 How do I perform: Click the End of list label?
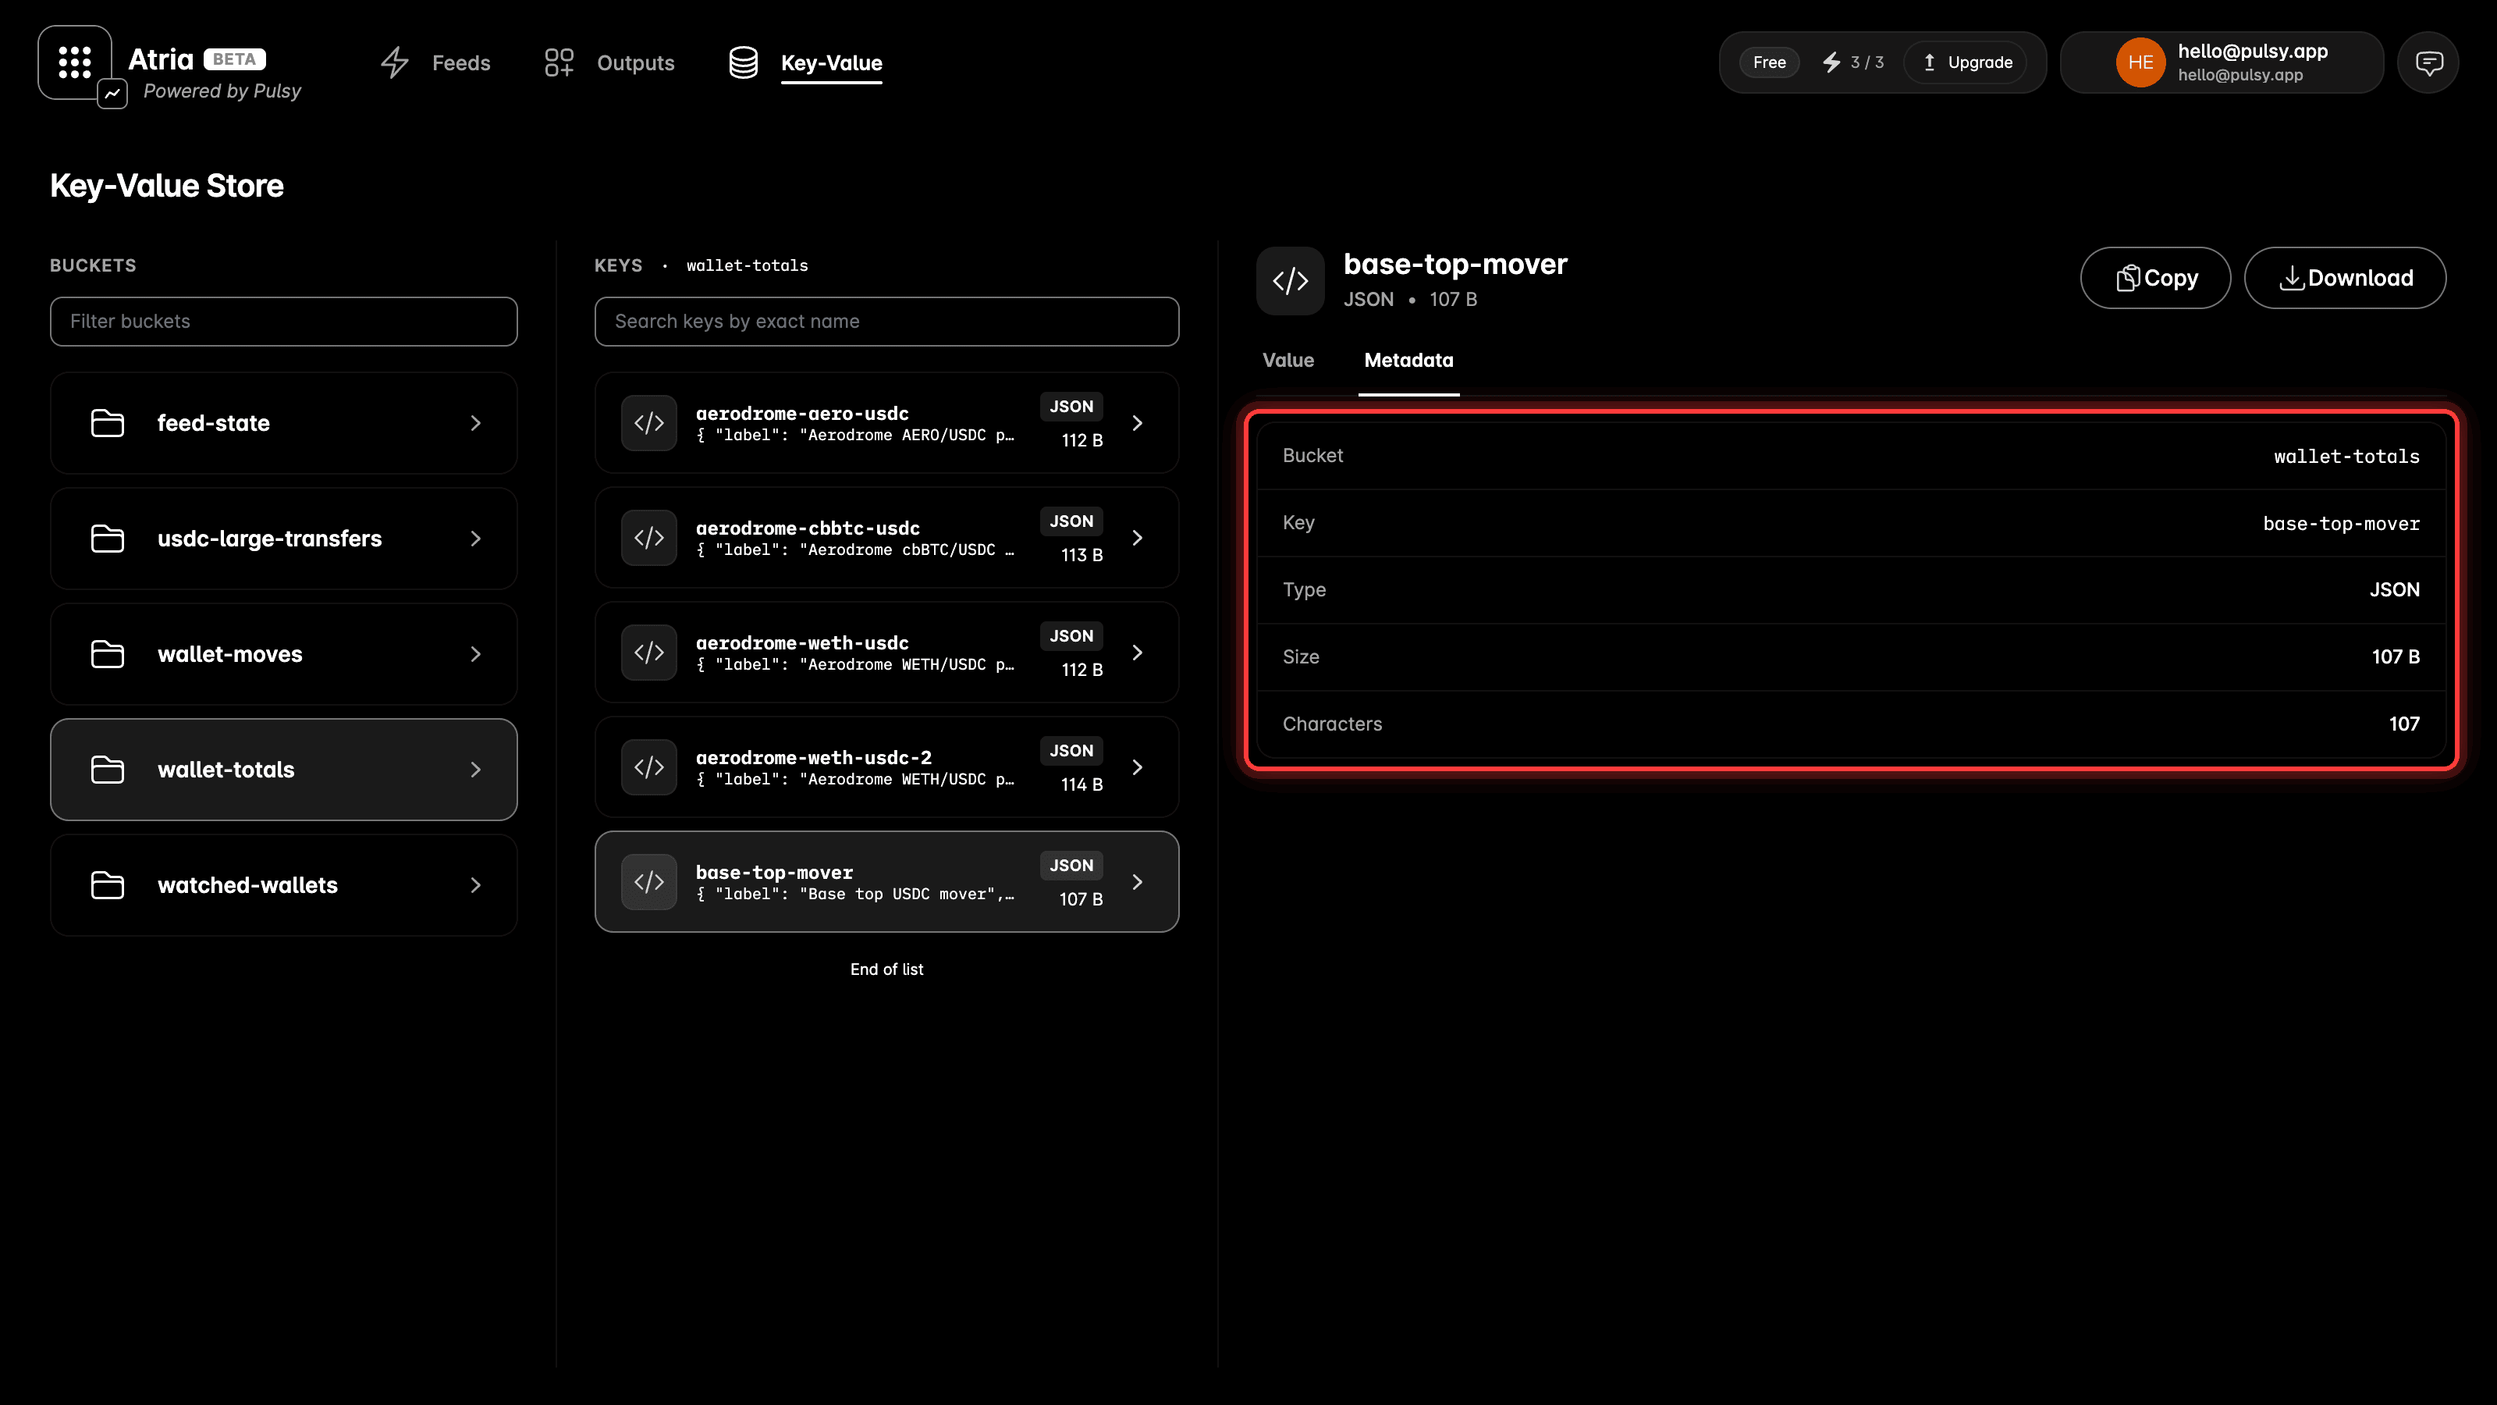coord(887,969)
